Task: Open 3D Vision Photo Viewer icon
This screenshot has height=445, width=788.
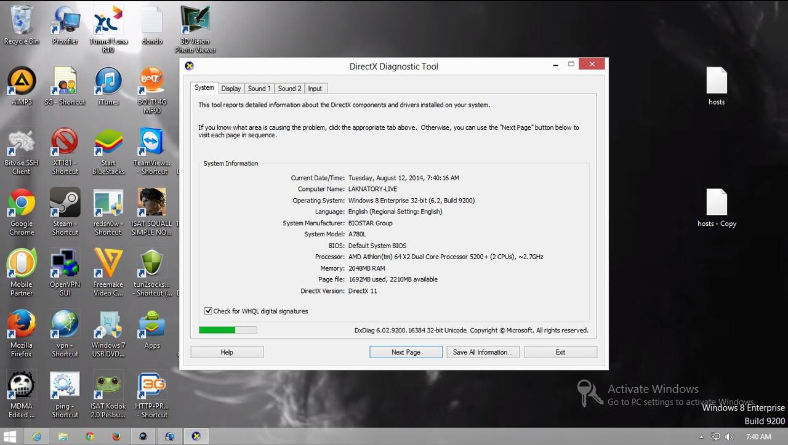Action: click(x=195, y=29)
